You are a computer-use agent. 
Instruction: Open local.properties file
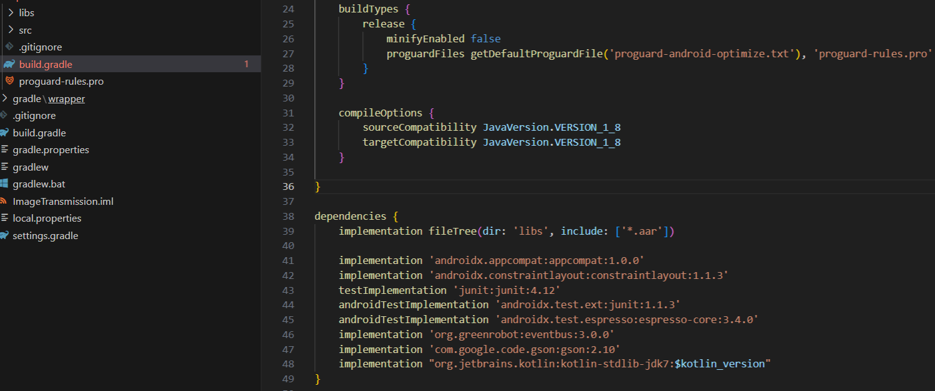(x=47, y=218)
